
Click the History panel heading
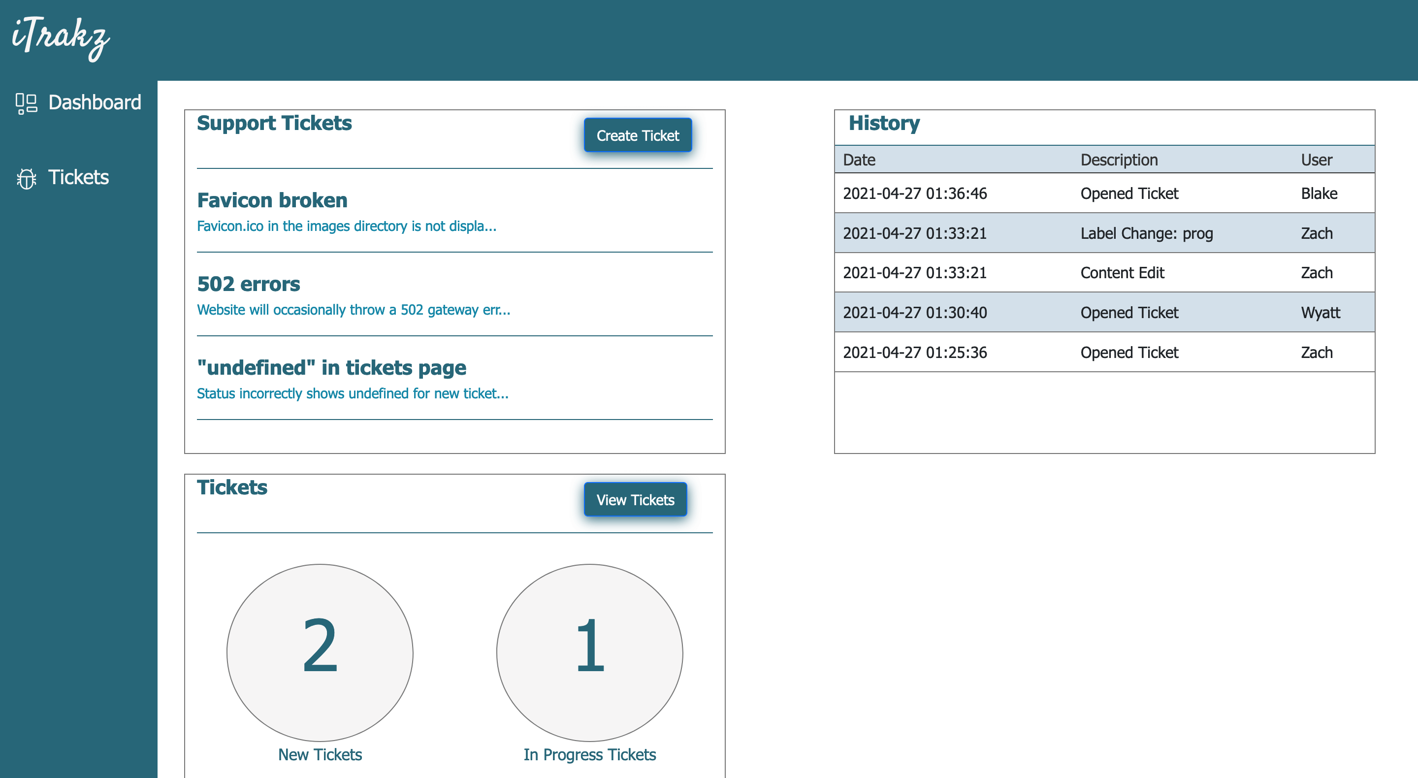pyautogui.click(x=884, y=123)
